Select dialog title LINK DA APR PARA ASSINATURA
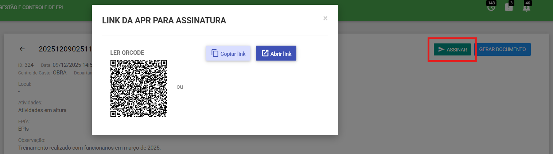553x154 pixels. (x=164, y=20)
